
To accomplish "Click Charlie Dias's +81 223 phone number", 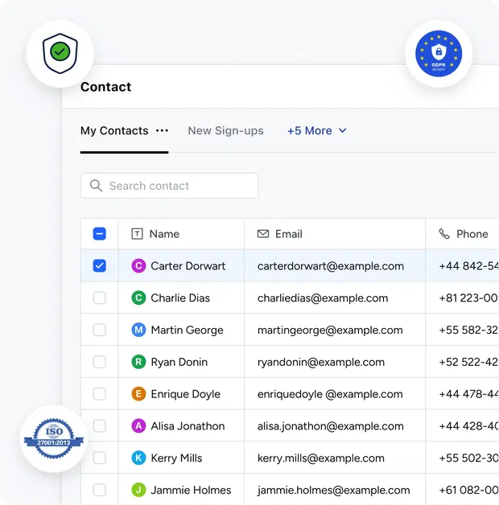I will coord(468,298).
